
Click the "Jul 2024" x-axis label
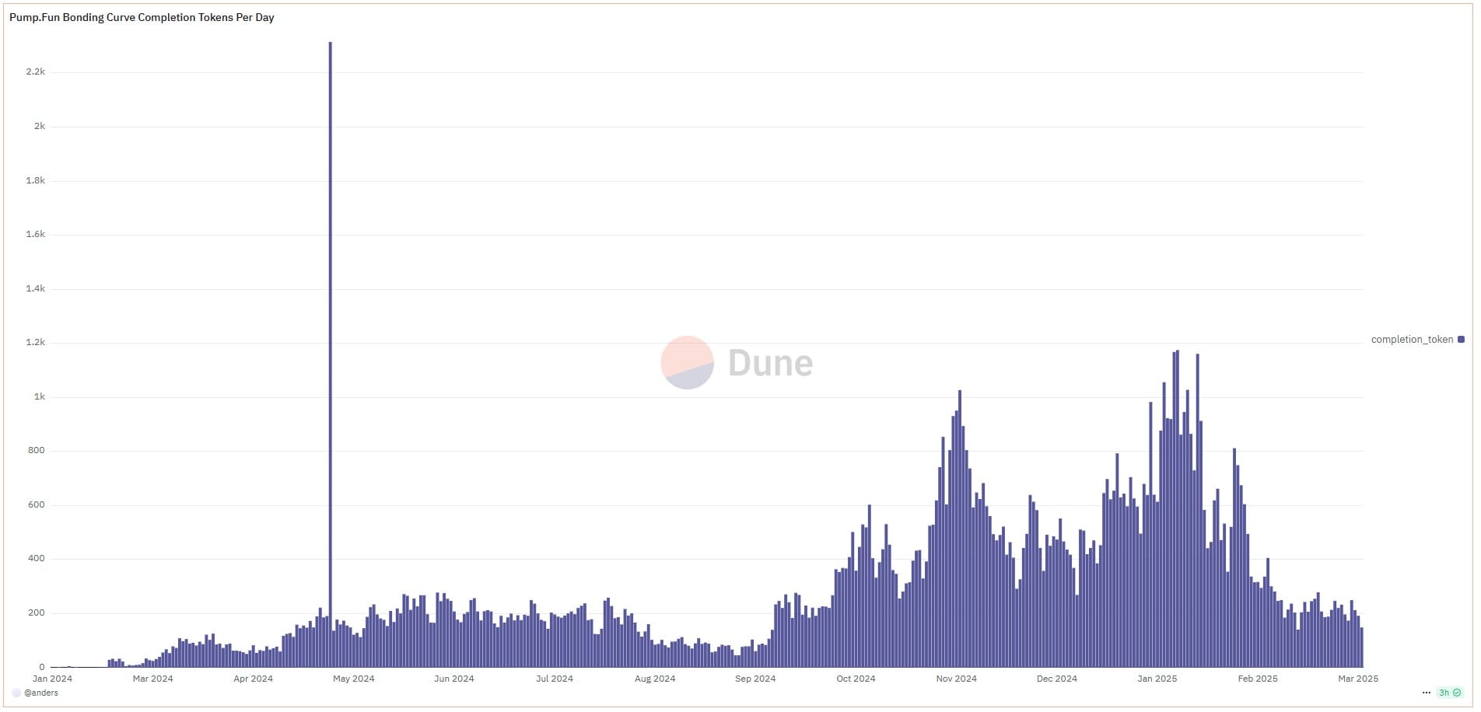click(554, 679)
